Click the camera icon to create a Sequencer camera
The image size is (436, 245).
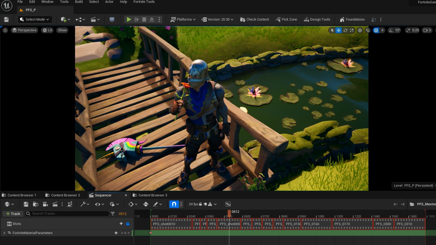tap(45, 204)
